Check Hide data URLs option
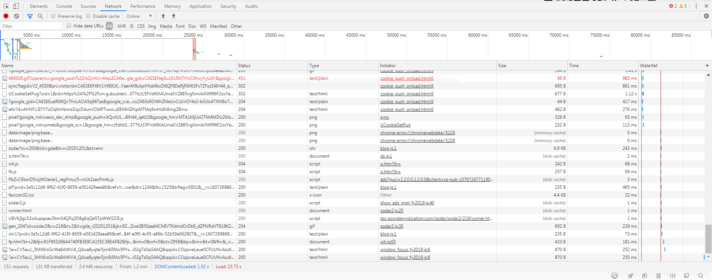Viewport: 712px width, 280px height. [x=69, y=26]
